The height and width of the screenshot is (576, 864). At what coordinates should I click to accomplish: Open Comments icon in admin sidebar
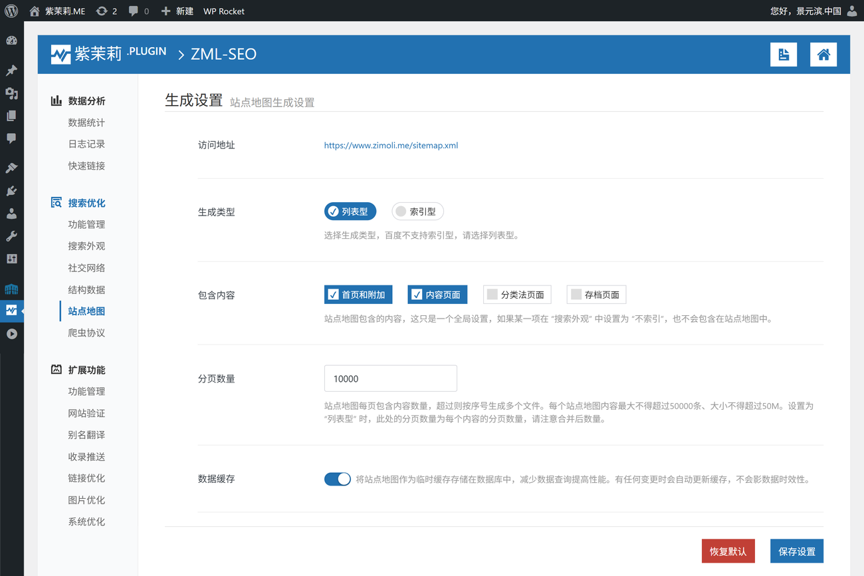(x=11, y=138)
